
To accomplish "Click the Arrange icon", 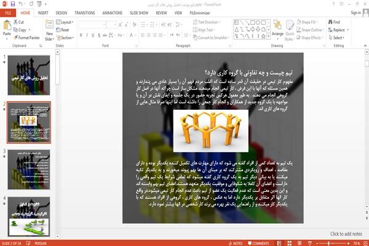I will [x=277, y=25].
